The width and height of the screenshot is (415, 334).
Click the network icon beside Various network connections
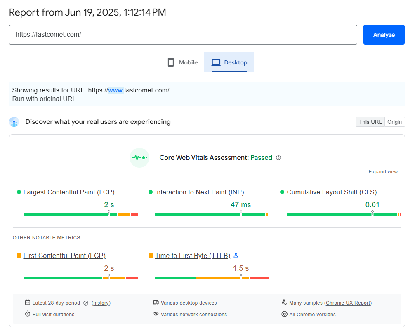coord(157,314)
